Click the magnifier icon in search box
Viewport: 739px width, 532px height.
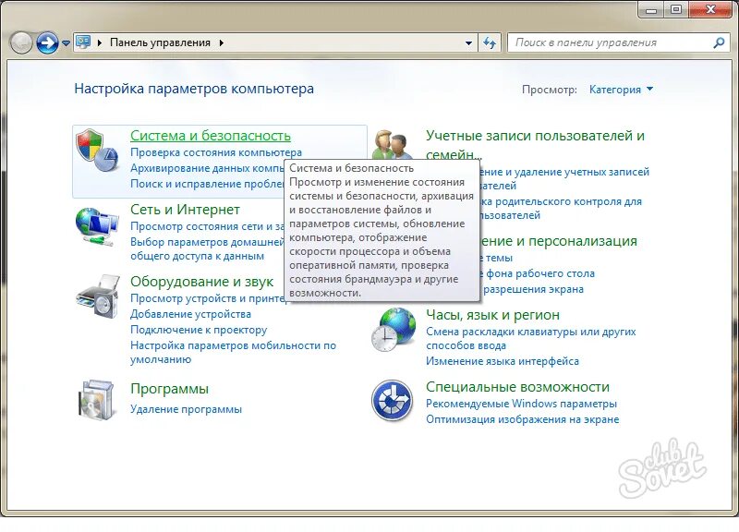tap(719, 42)
